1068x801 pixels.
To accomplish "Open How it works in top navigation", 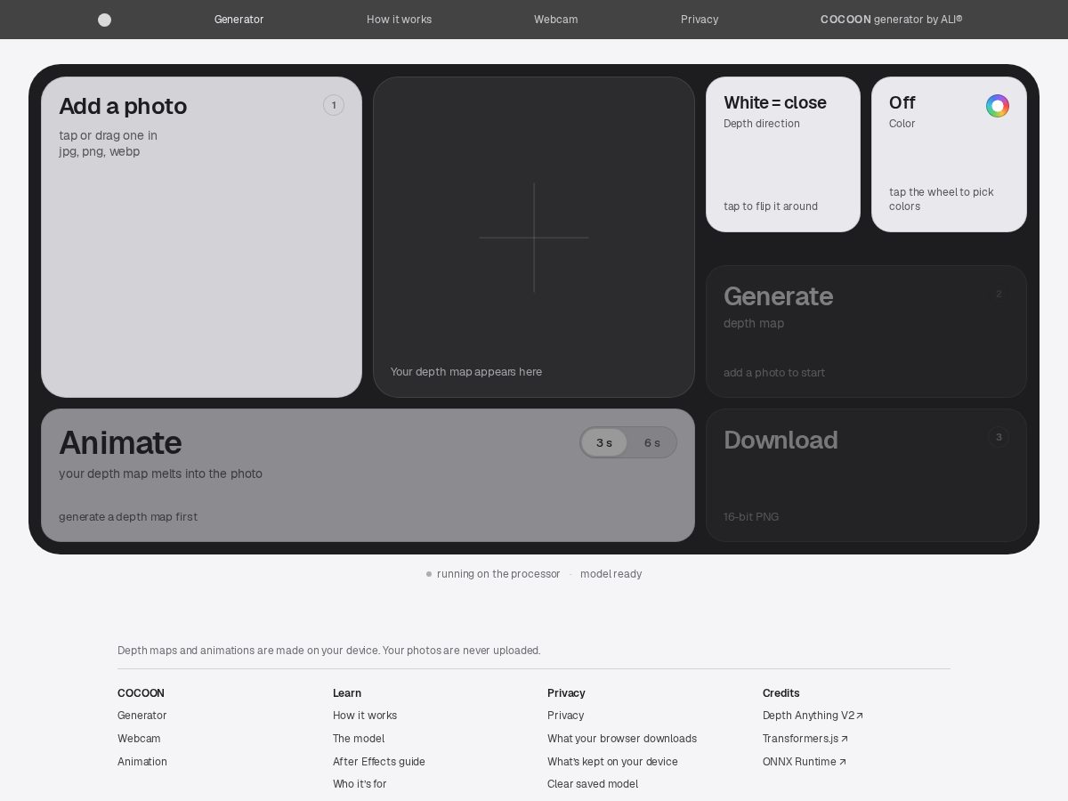I will (399, 20).
